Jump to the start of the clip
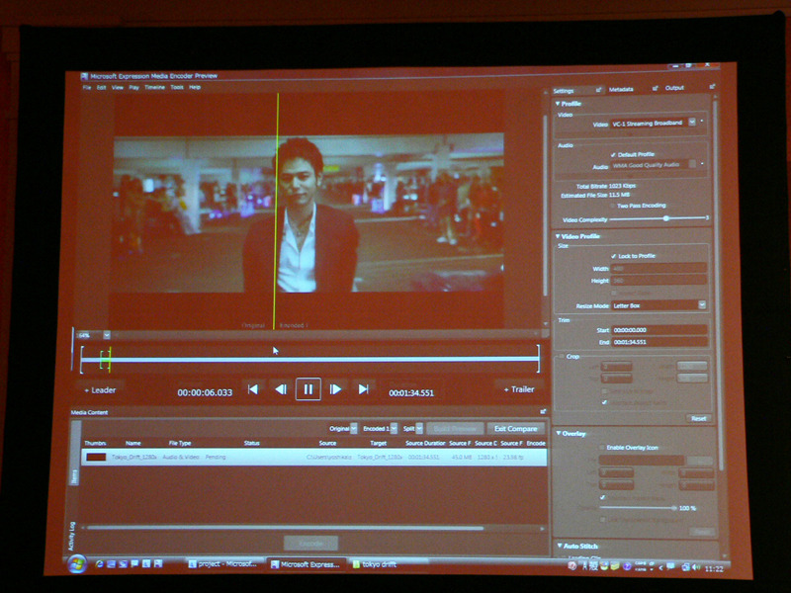 click(x=253, y=389)
